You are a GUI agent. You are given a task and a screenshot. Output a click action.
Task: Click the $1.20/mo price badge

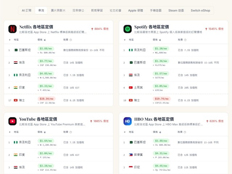(x=161, y=49)
